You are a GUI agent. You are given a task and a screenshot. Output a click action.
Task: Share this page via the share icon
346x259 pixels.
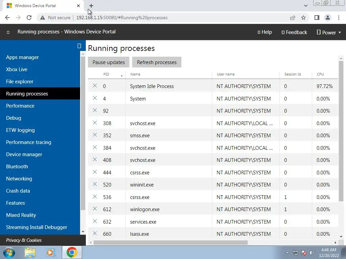(x=293, y=18)
